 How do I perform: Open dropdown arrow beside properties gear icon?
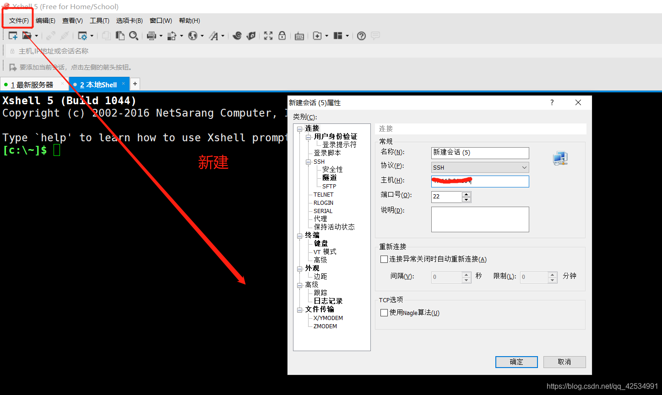92,36
